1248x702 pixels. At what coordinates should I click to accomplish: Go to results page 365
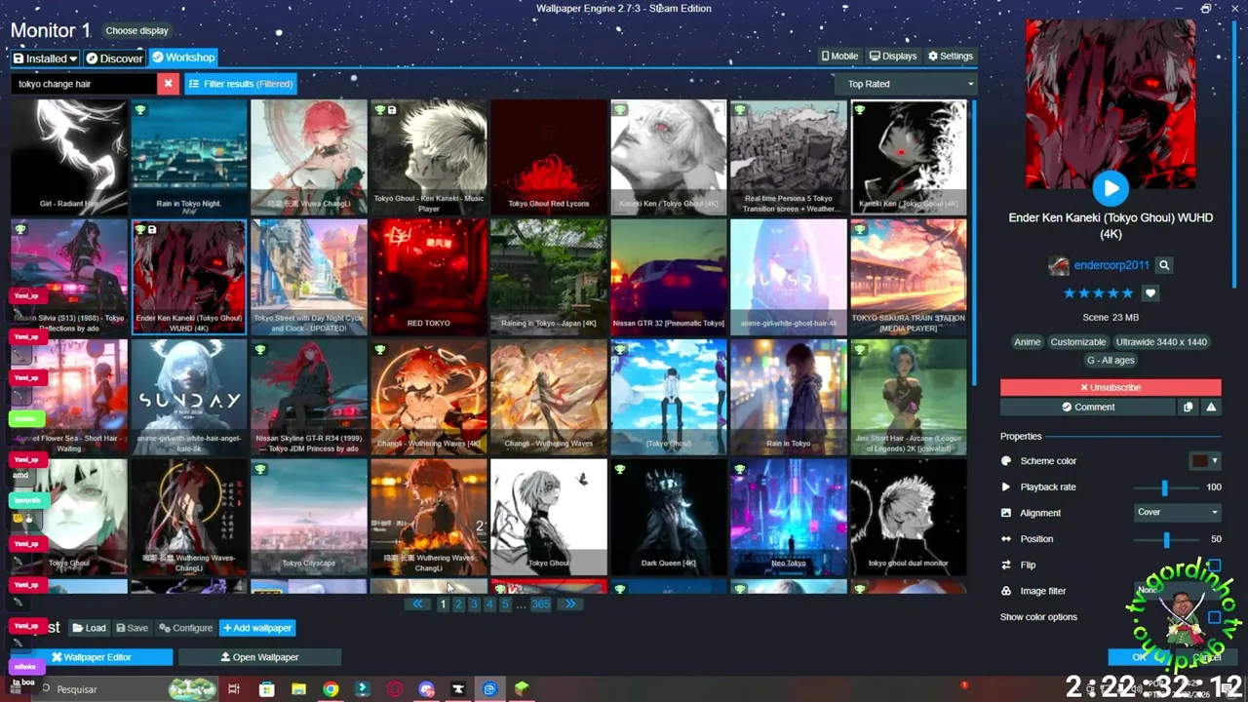point(540,604)
